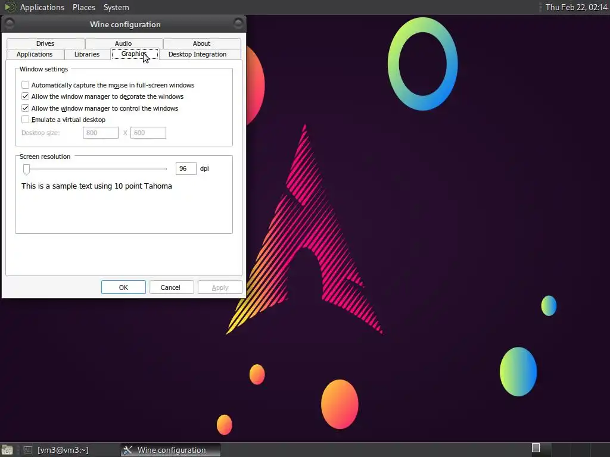The width and height of the screenshot is (610, 457).
Task: Click the clock showing Thu Feb 22, 02:14
Action: [x=576, y=7]
